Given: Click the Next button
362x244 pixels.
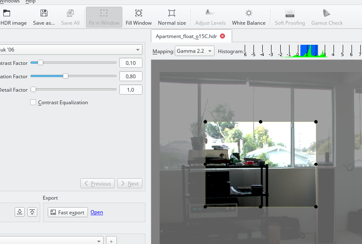Looking at the screenshot, I should pos(130,183).
